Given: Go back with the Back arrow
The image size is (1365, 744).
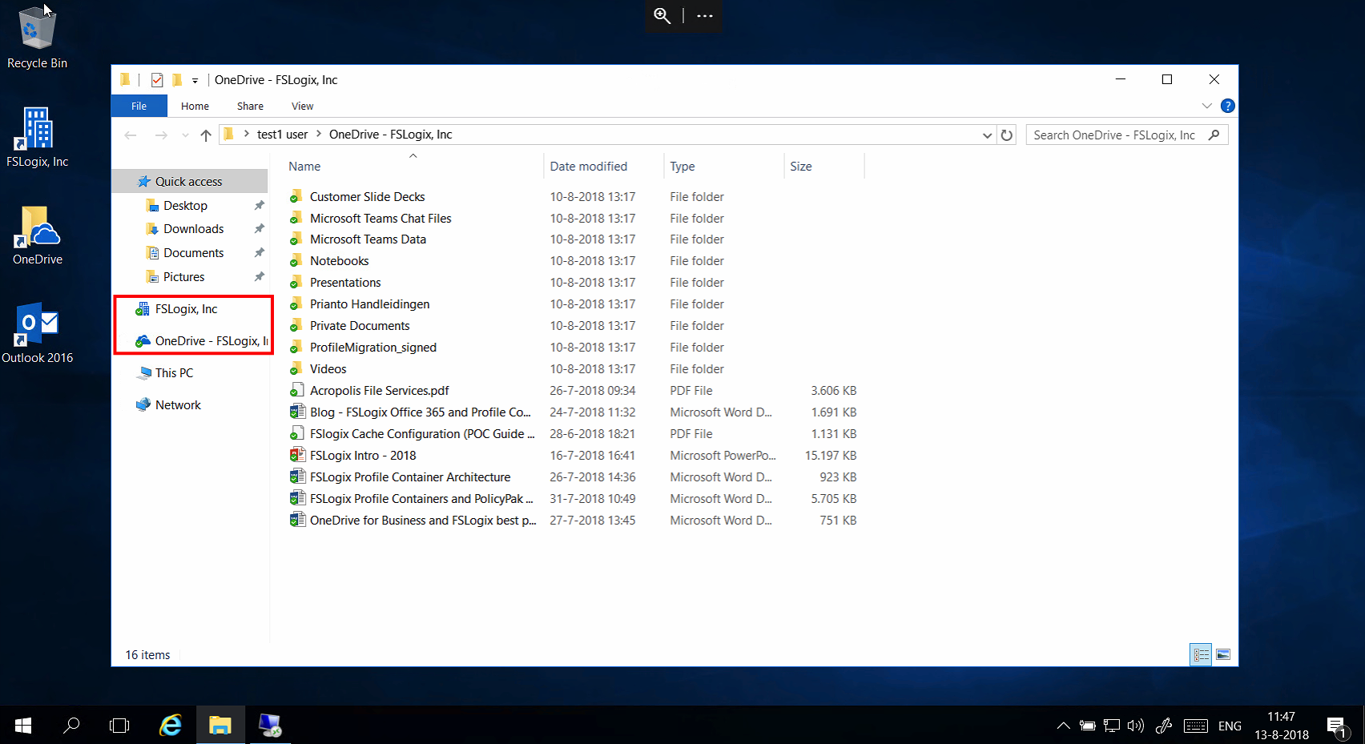Looking at the screenshot, I should click(131, 135).
